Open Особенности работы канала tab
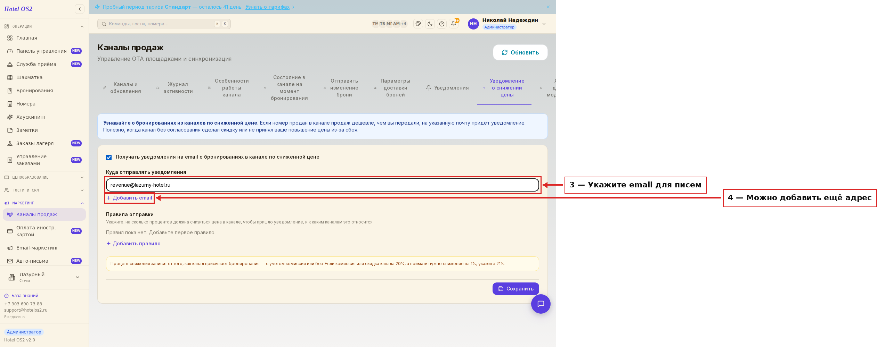Image resolution: width=885 pixels, height=347 pixels. [228, 88]
